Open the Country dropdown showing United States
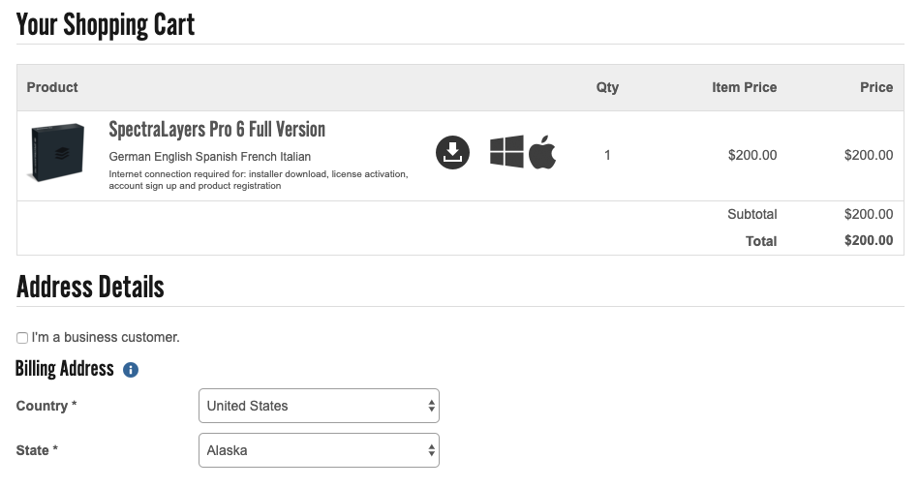This screenshot has height=488, width=920. click(319, 406)
